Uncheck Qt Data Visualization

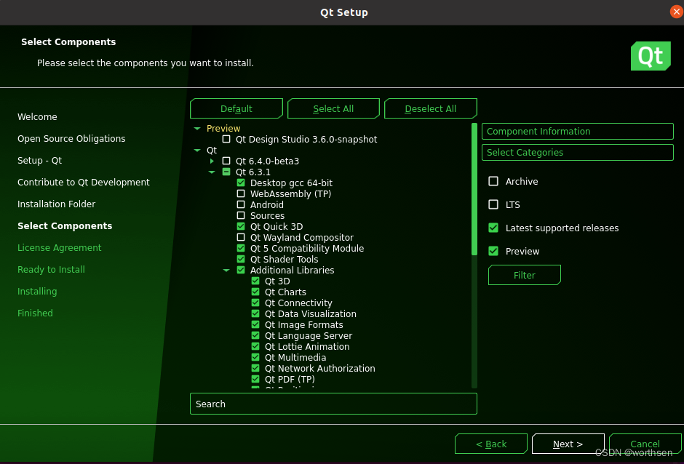255,313
